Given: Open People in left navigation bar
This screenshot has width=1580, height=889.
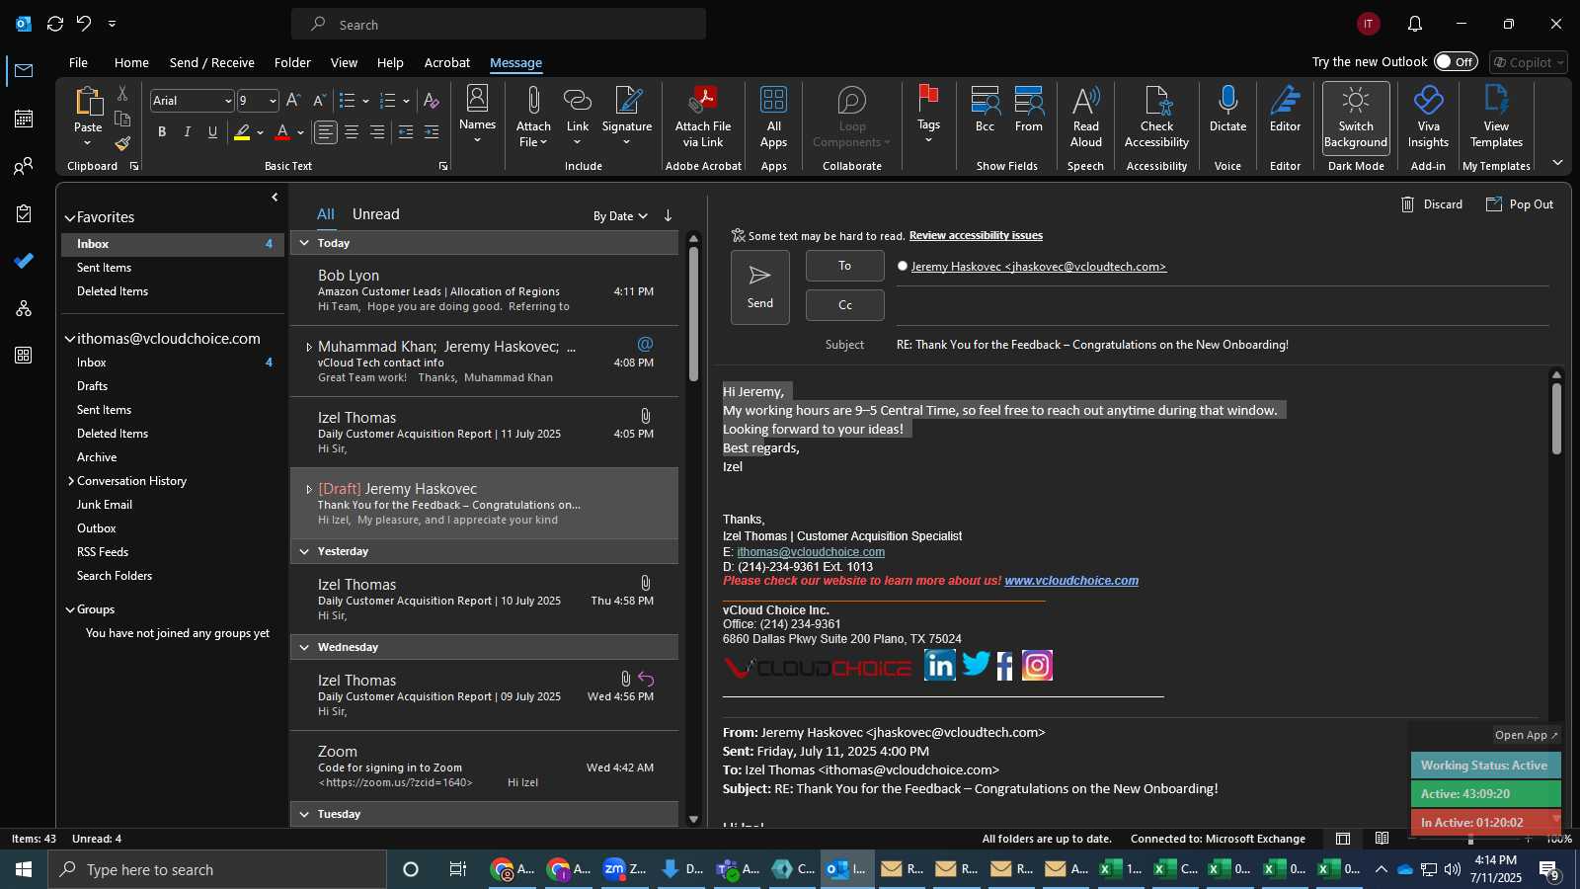Looking at the screenshot, I should [24, 166].
